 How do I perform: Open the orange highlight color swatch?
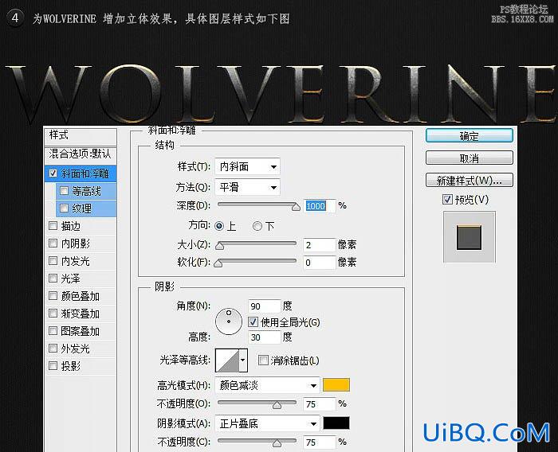click(x=336, y=385)
